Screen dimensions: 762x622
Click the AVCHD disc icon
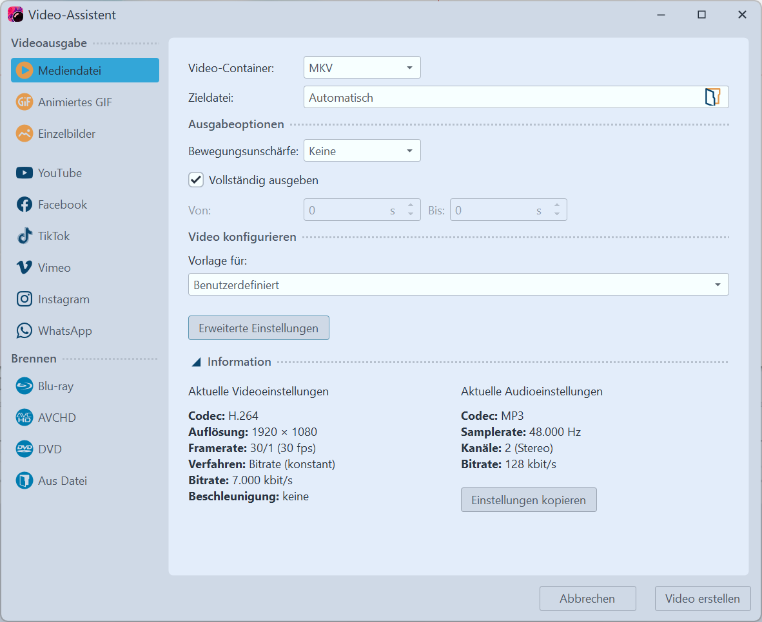24,417
